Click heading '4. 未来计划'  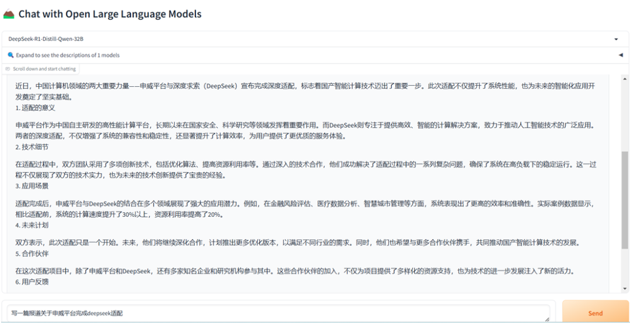(32, 226)
